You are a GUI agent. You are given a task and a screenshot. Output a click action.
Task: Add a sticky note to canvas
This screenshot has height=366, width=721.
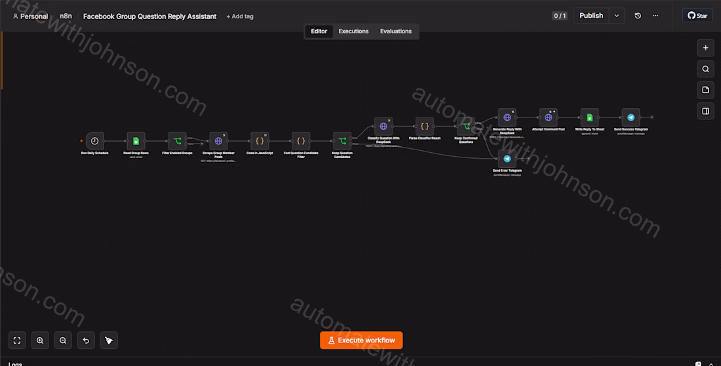click(705, 90)
